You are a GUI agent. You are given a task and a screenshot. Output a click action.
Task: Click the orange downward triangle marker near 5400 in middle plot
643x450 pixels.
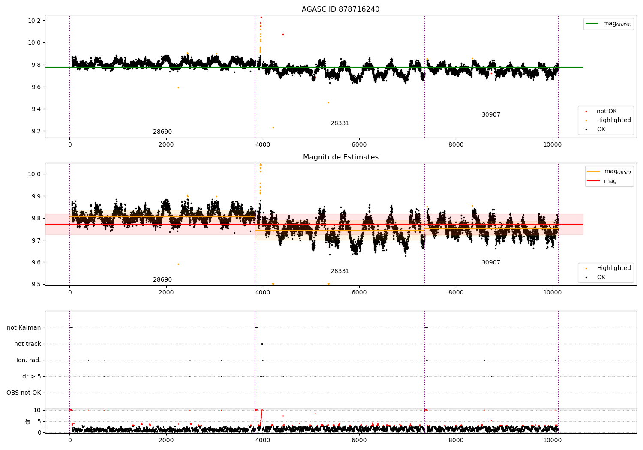[x=328, y=284]
